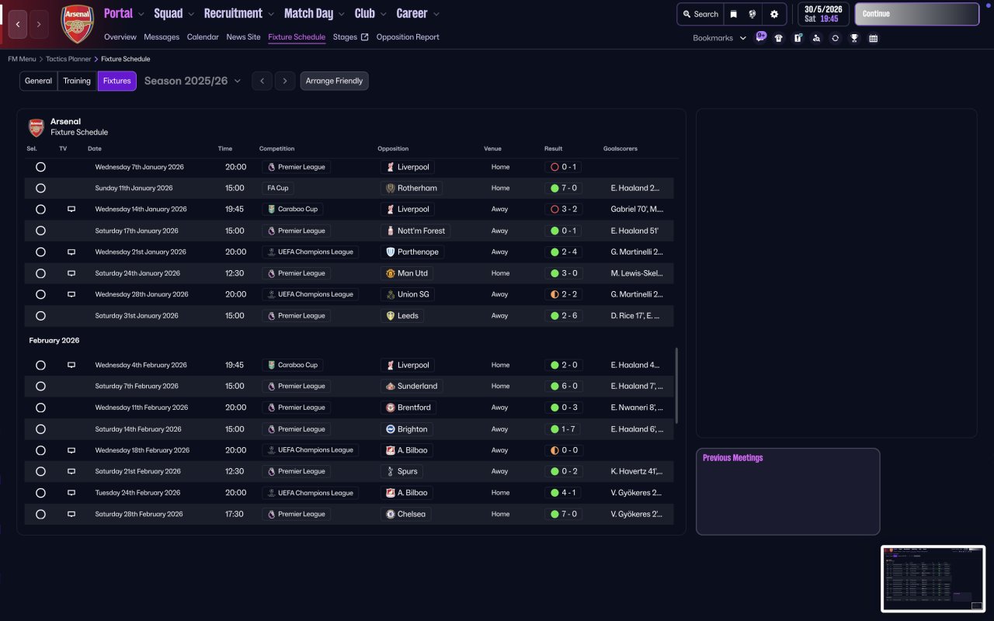Screen dimensions: 994x621
Task: Select the Rotherham FA Cup fixture radio
Action: point(40,188)
